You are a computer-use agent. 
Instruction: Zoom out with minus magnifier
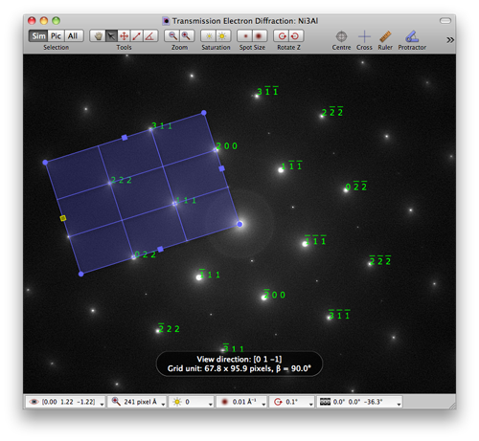point(172,36)
